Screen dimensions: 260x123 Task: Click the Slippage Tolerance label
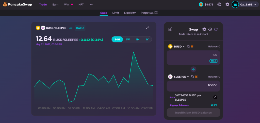[x=179, y=105]
